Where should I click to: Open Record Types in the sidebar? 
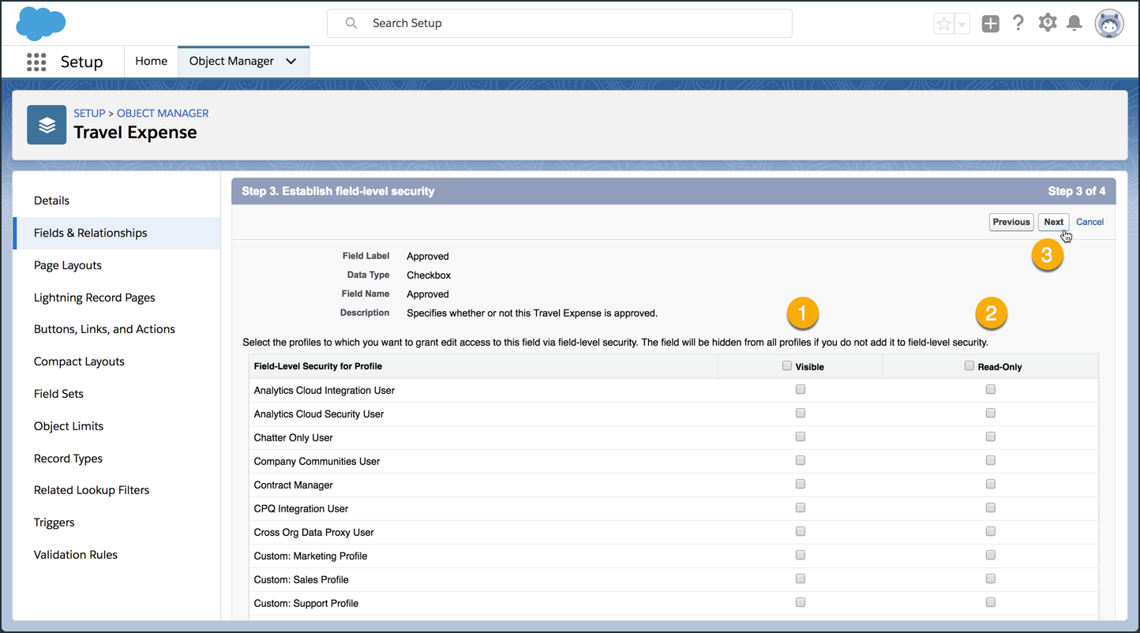[x=117, y=459]
